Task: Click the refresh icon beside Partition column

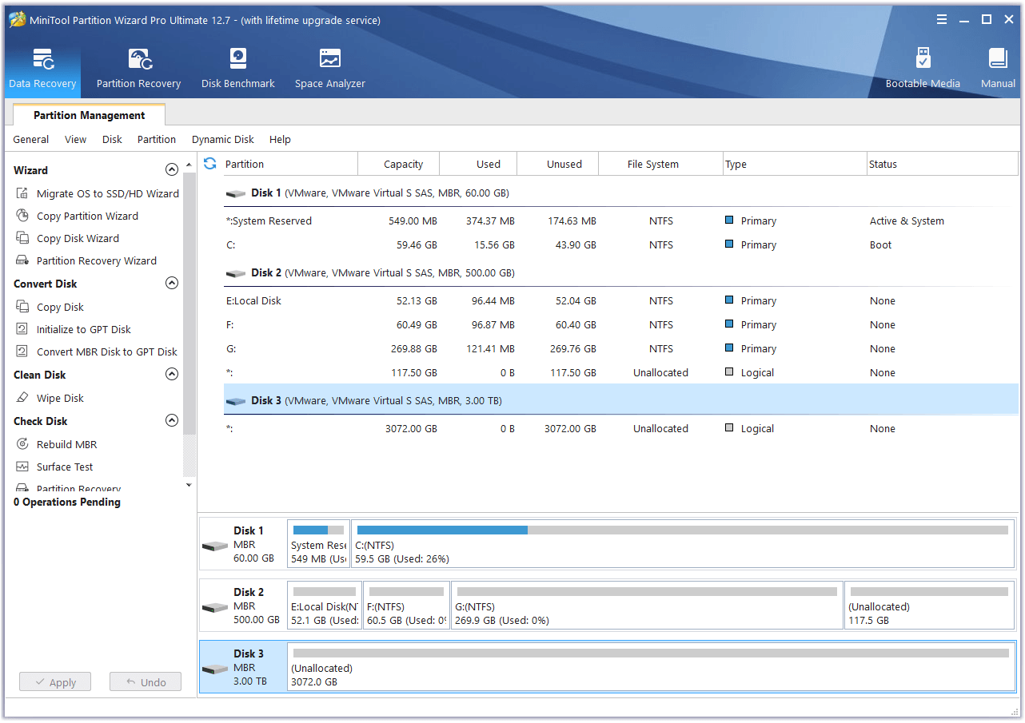Action: pyautogui.click(x=210, y=164)
